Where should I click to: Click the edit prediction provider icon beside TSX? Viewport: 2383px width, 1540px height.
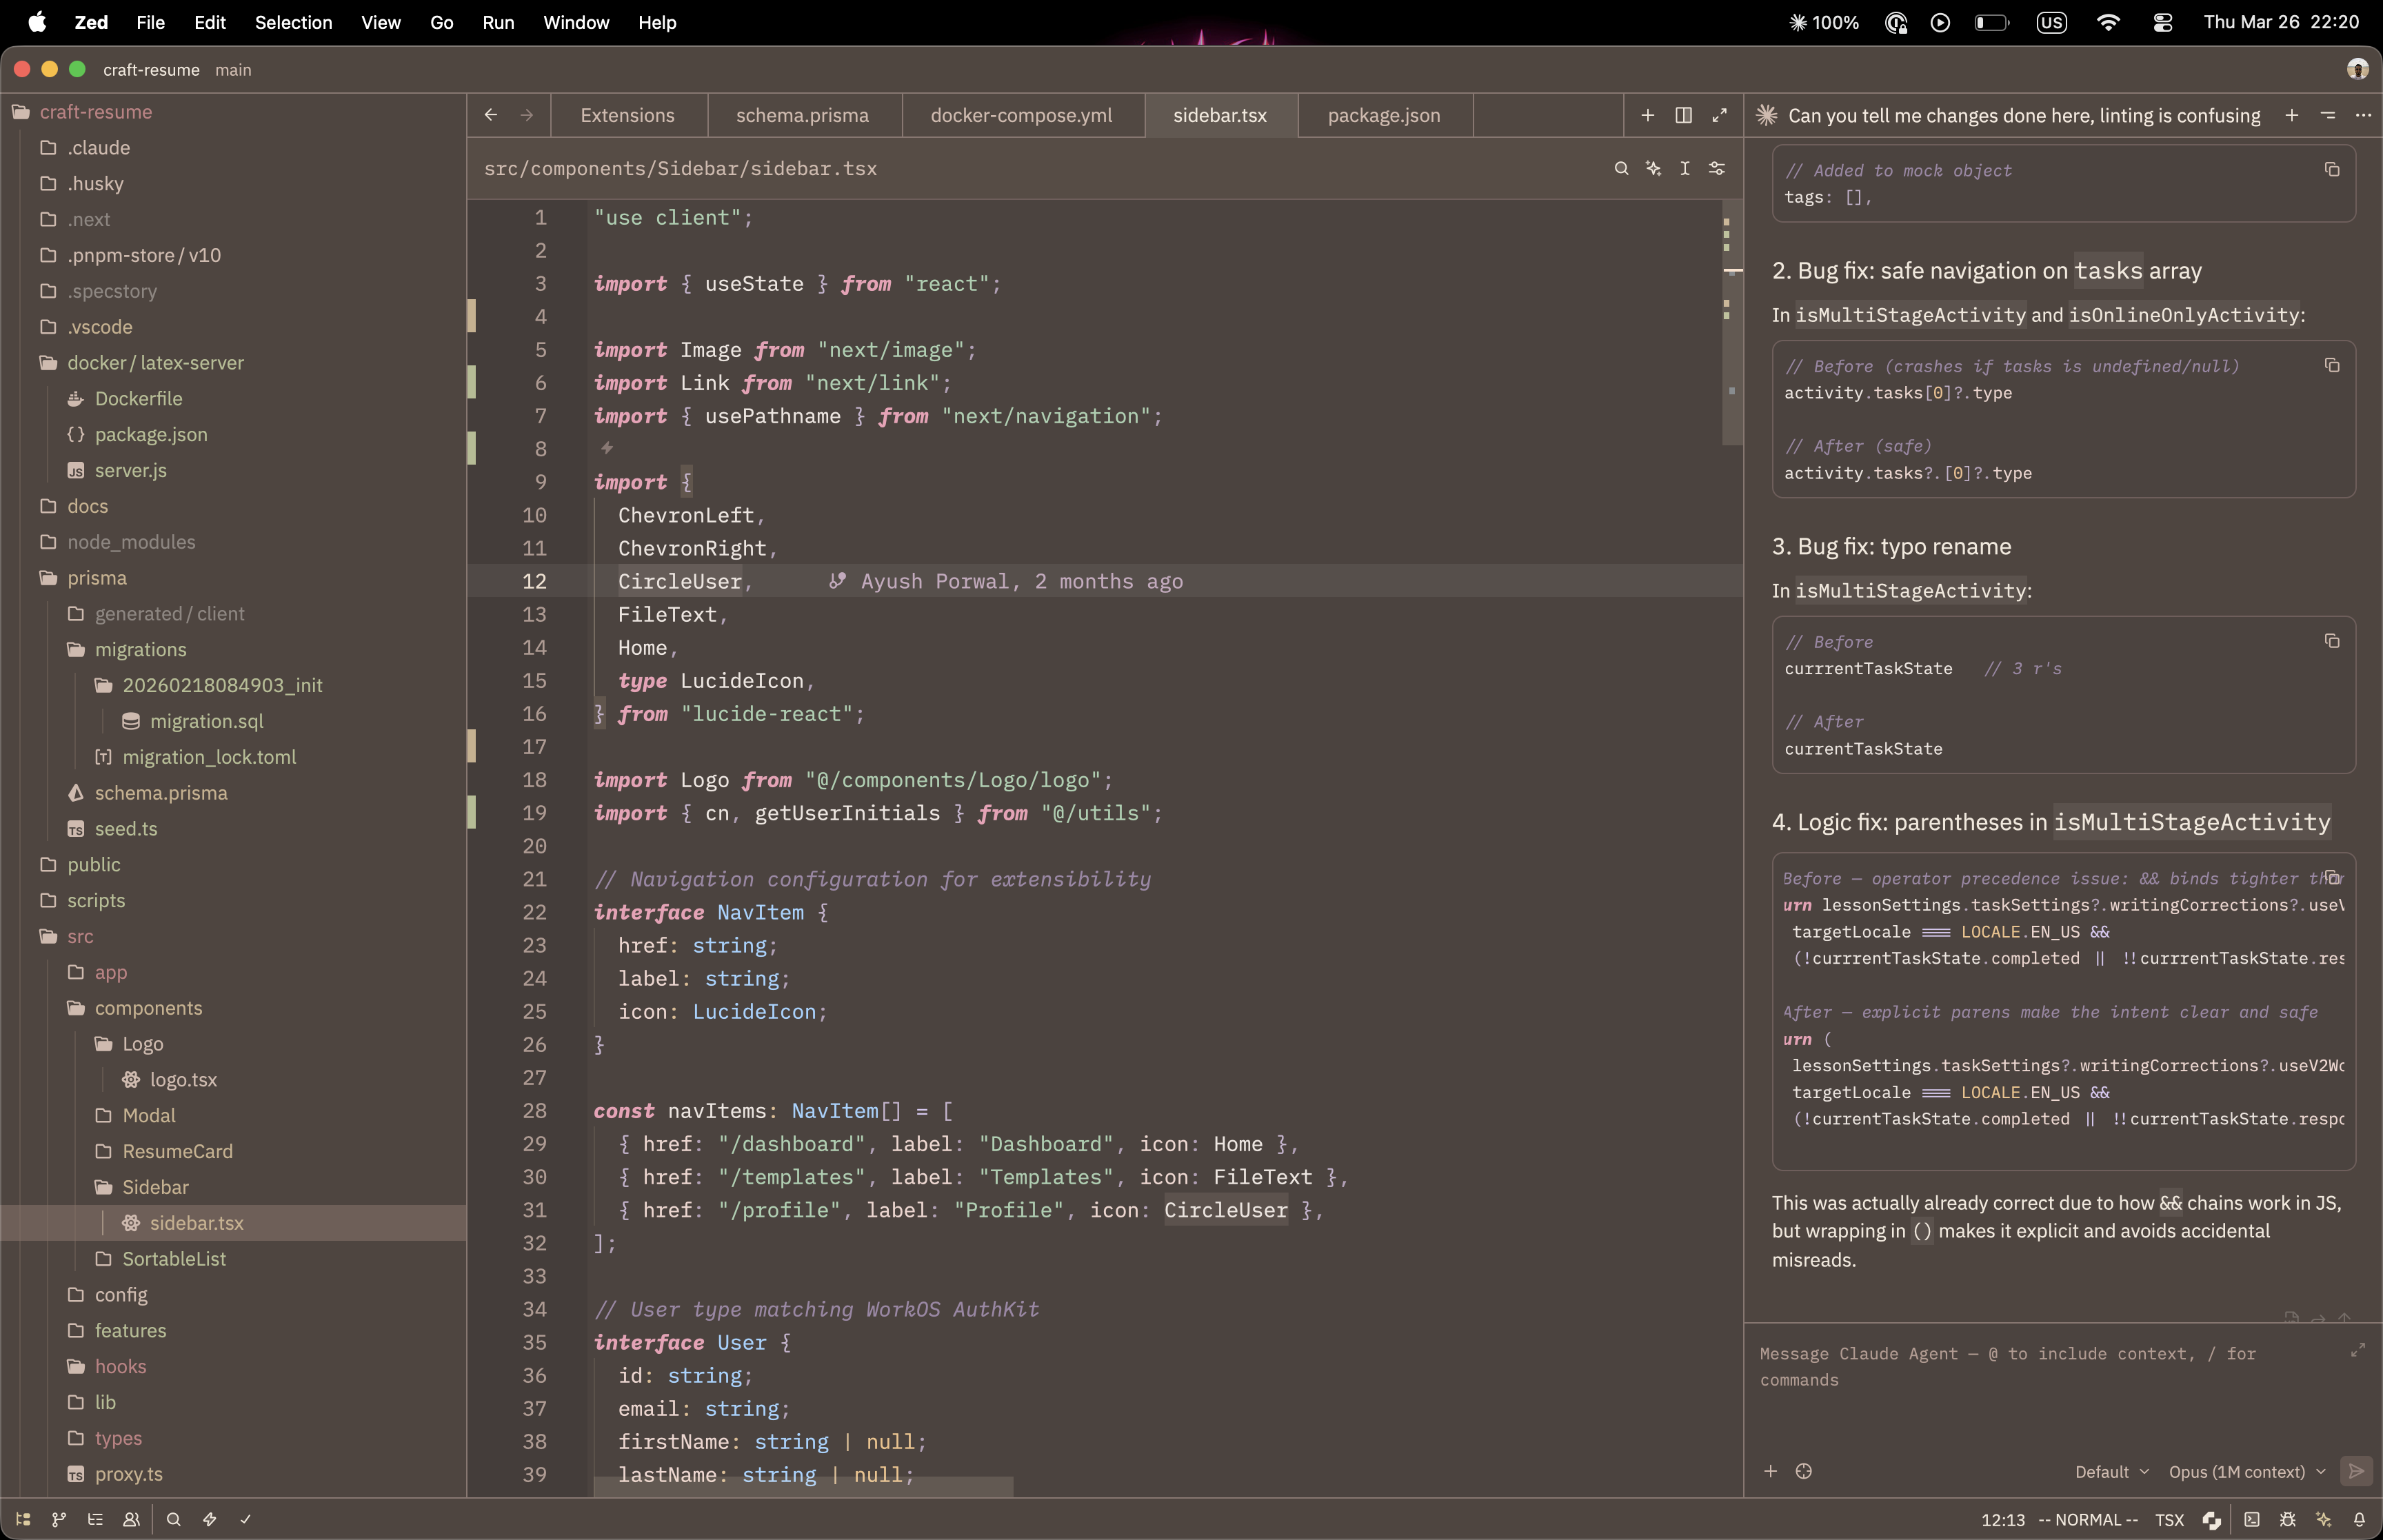[2212, 1519]
